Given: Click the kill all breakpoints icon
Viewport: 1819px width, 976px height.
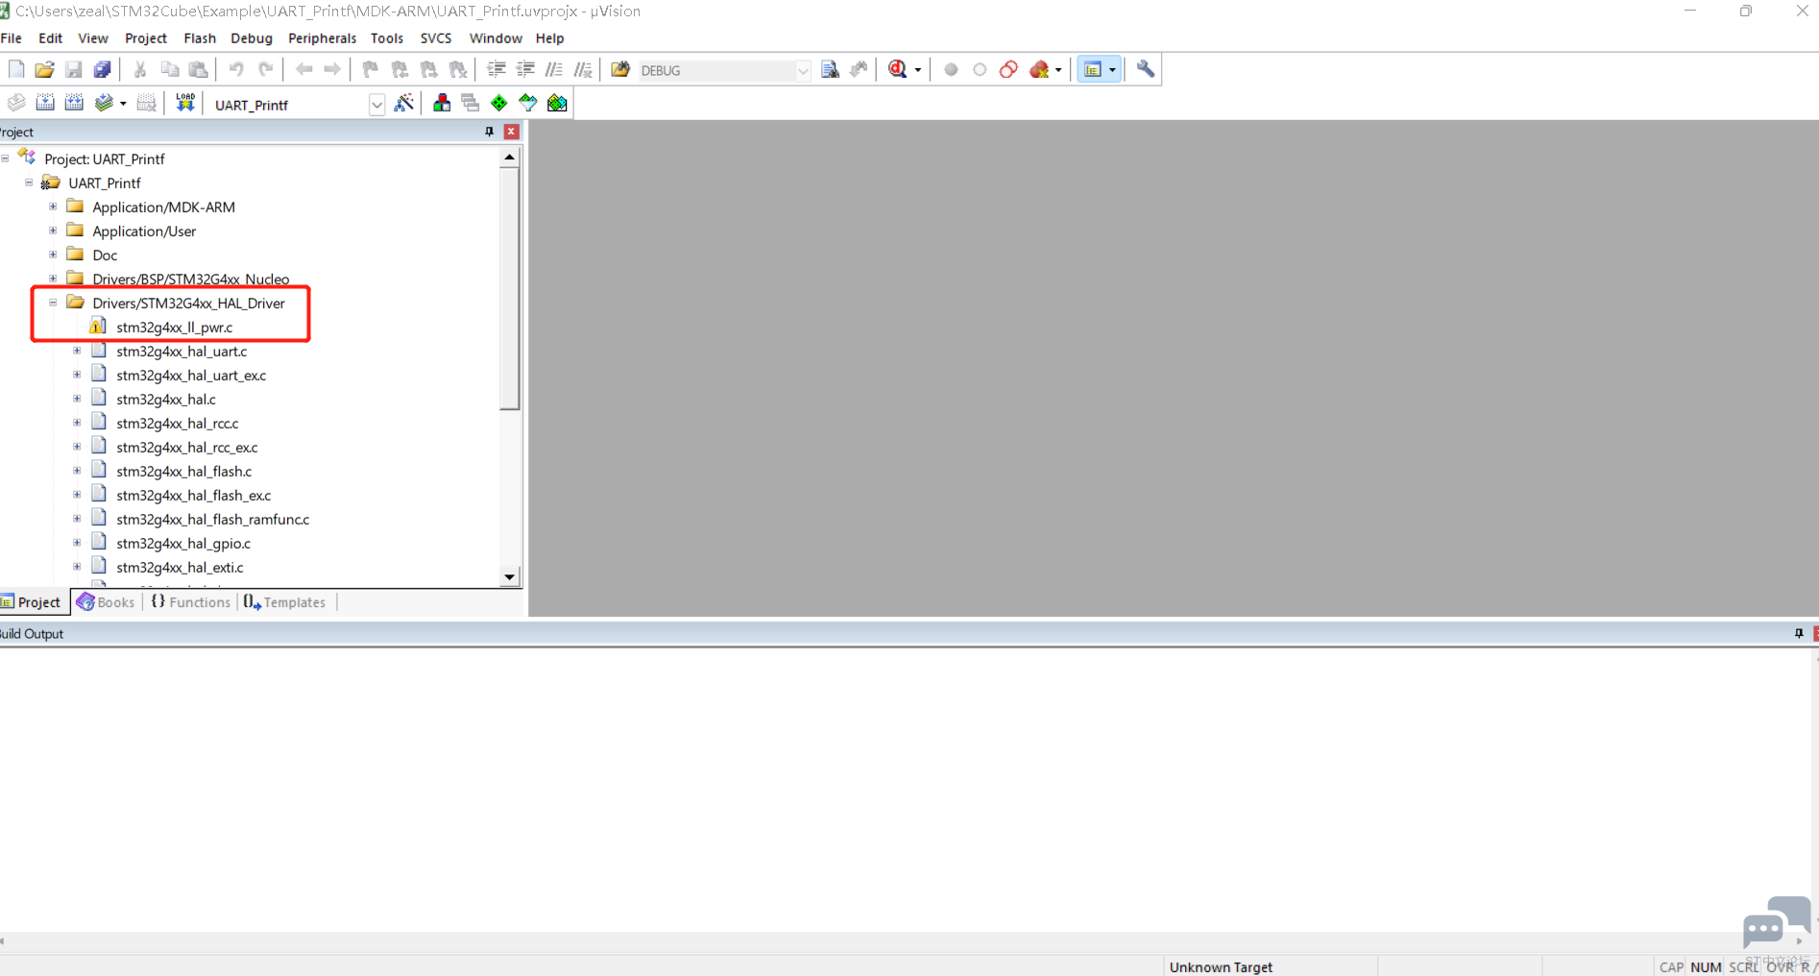Looking at the screenshot, I should [1040, 69].
